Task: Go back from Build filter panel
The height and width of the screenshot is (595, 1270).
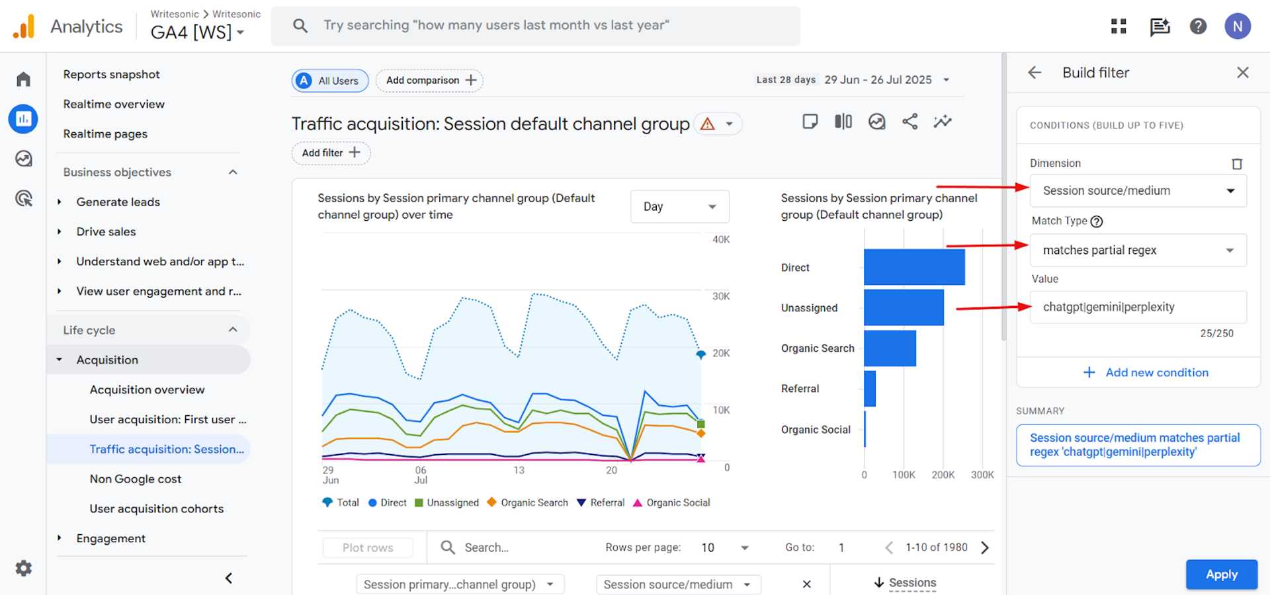Action: click(1035, 73)
